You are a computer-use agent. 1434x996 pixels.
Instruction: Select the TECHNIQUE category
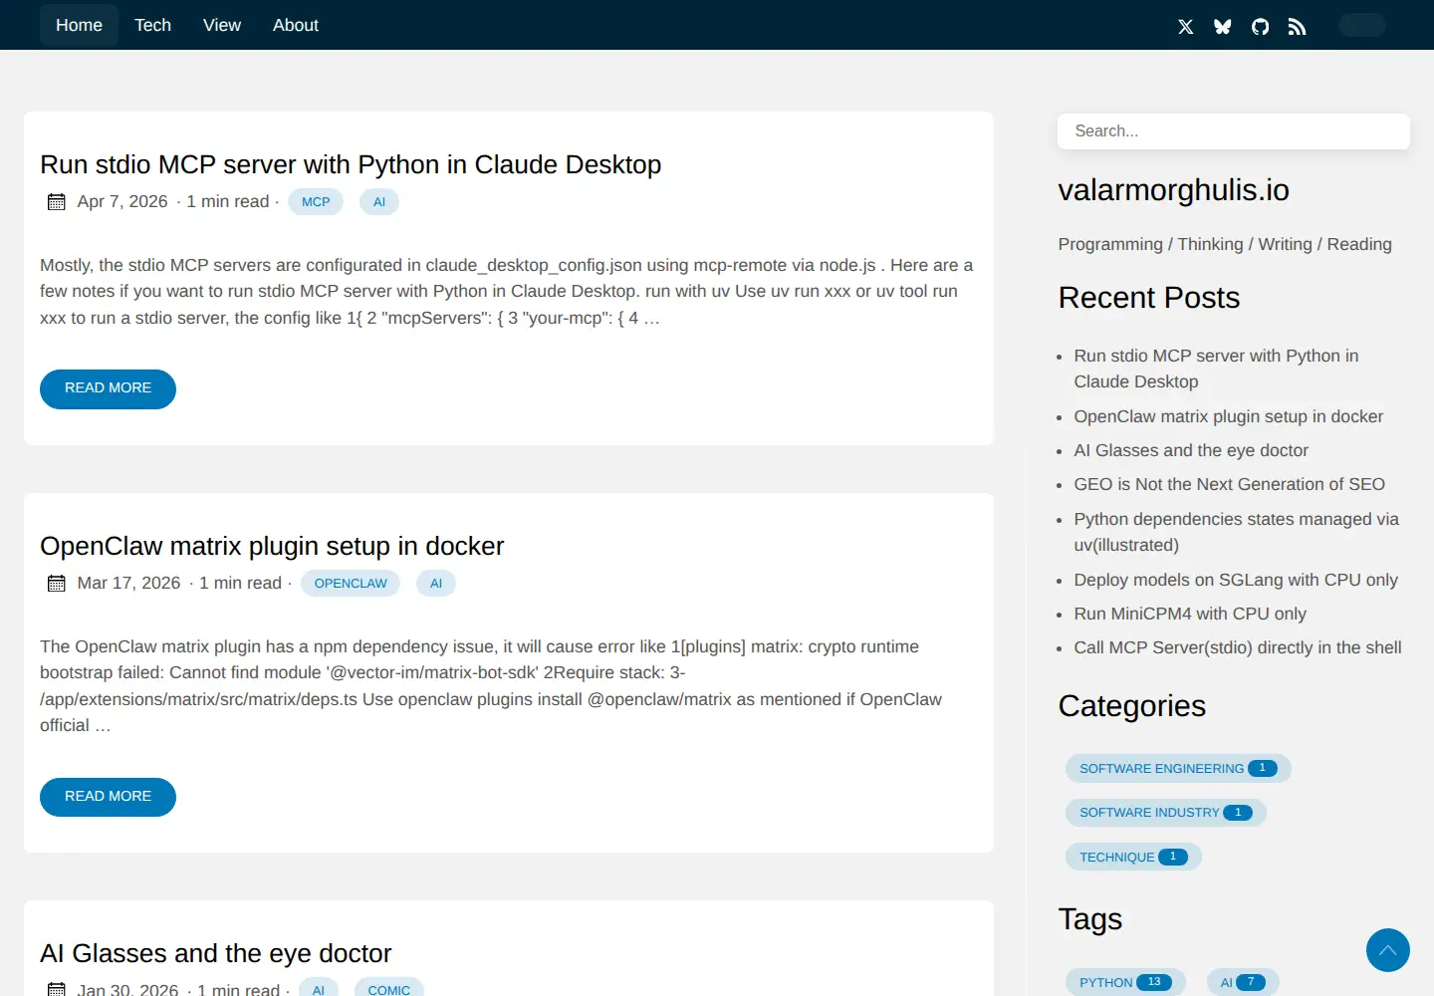(1133, 858)
